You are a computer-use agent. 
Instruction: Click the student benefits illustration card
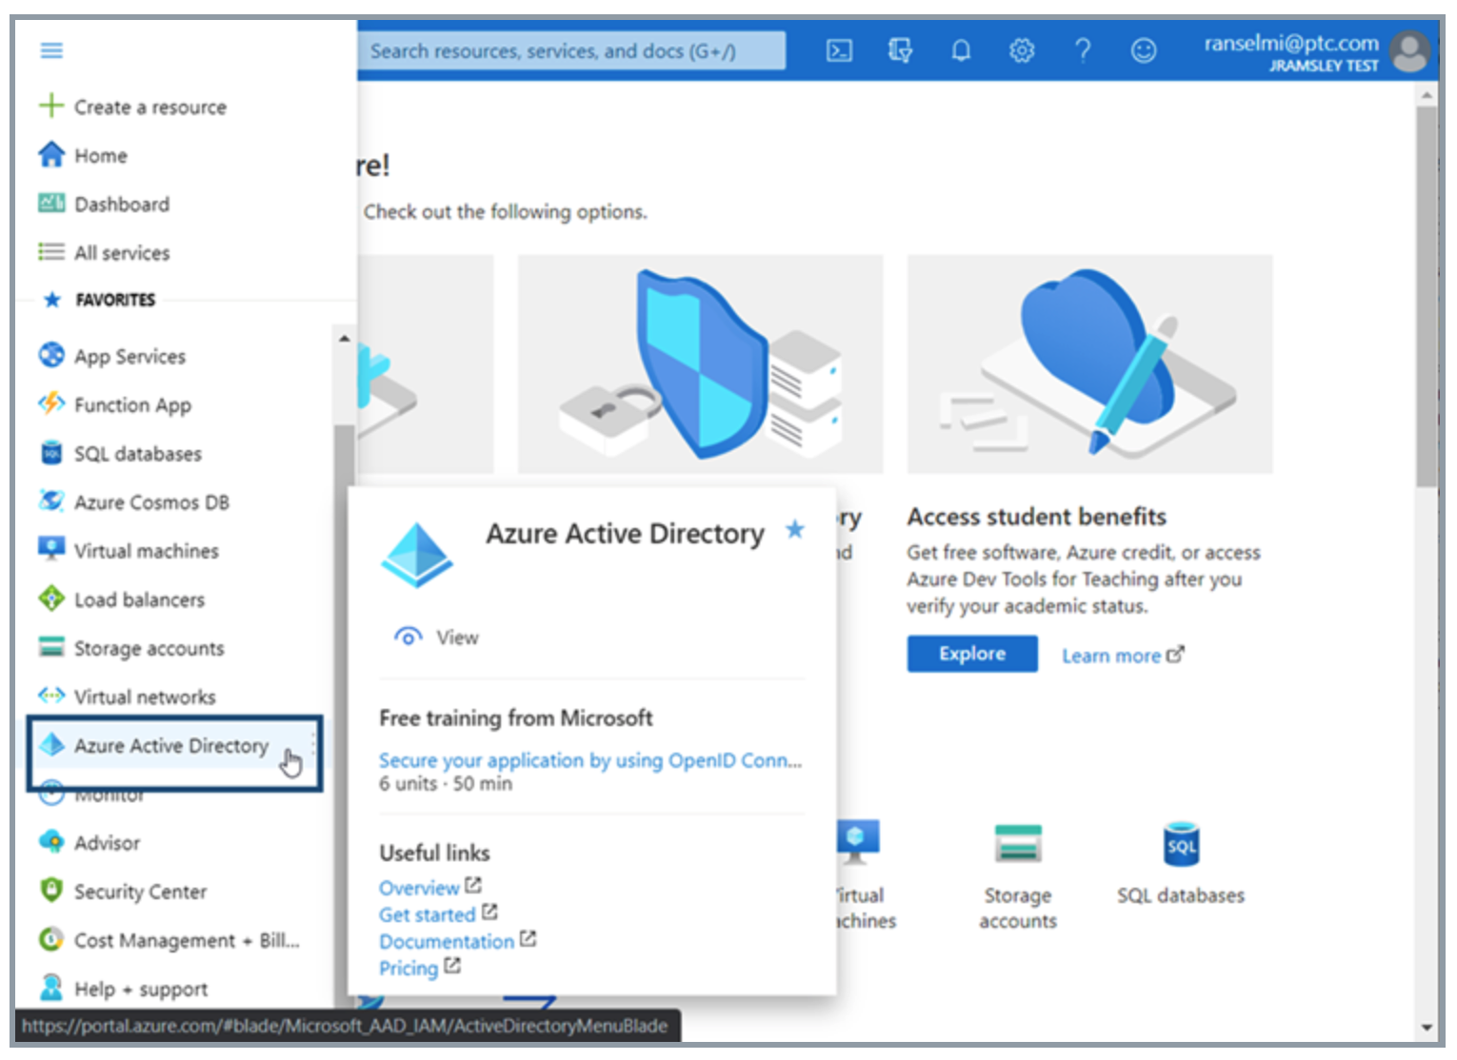pos(1089,363)
